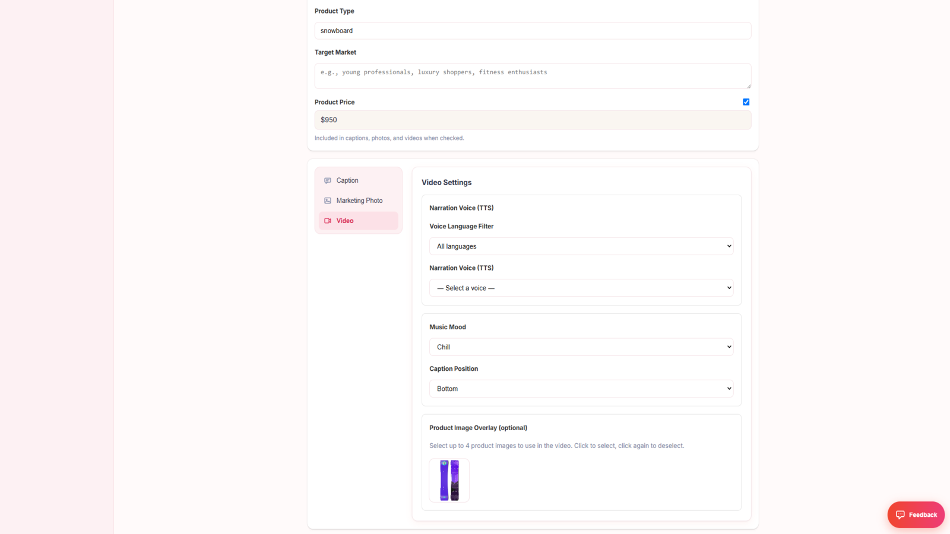This screenshot has height=534, width=950.
Task: Open the Select a voice dropdown
Action: 581,288
